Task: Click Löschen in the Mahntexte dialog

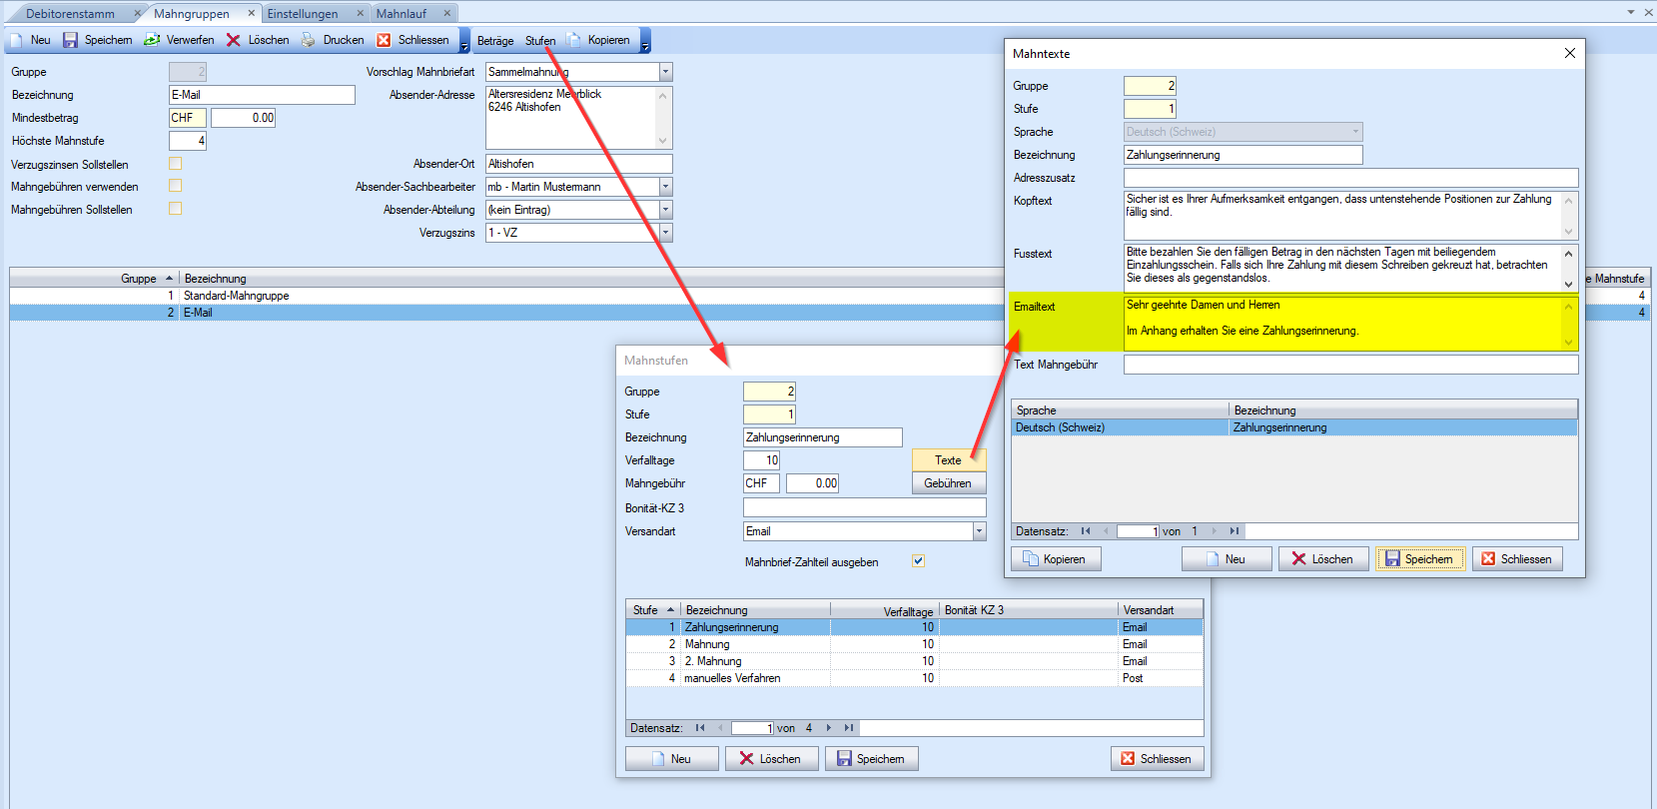Action: coord(1323,559)
